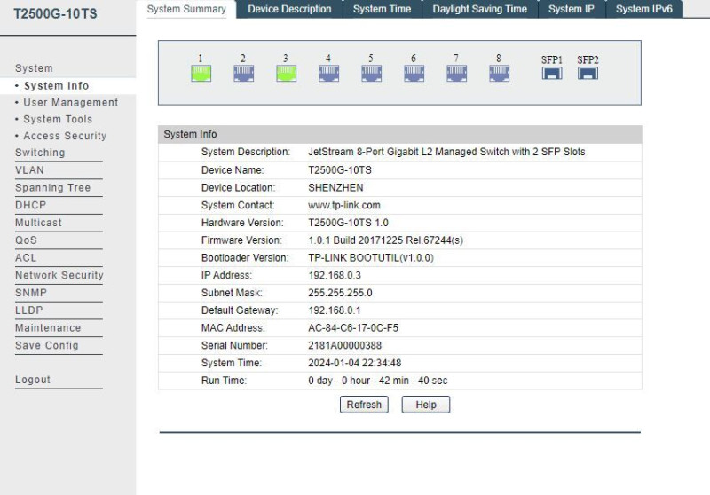This screenshot has height=495, width=710.
Task: Click the www.tp-link.com contact value
Action: click(344, 206)
